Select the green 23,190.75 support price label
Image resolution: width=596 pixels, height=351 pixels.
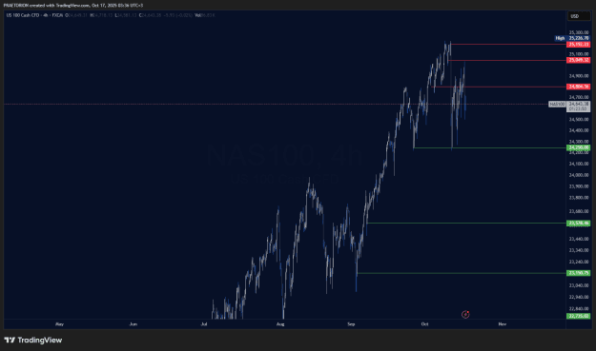coord(578,273)
